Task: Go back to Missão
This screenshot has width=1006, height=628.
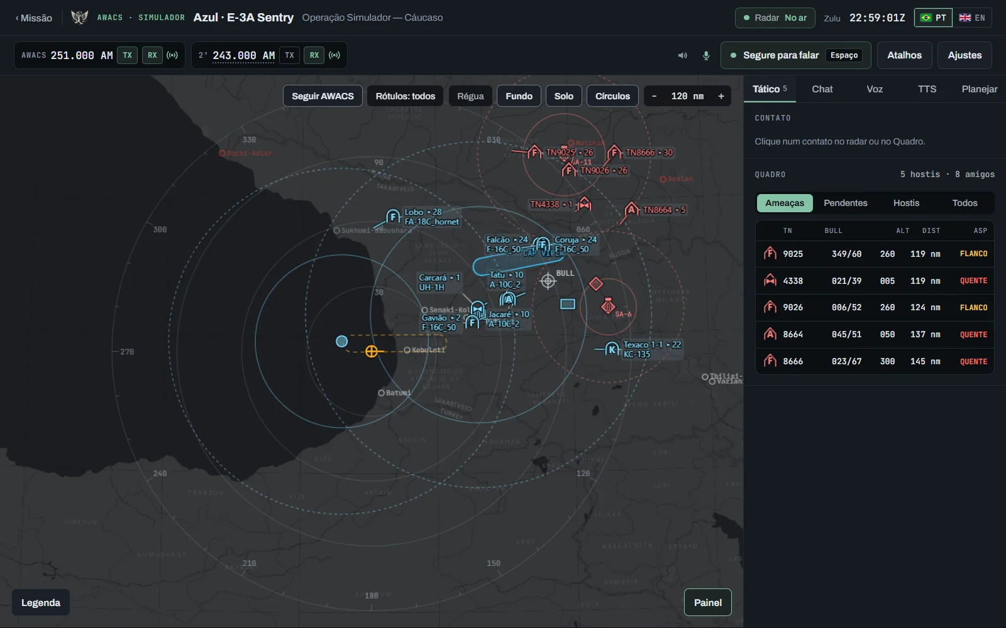Action: coord(34,18)
